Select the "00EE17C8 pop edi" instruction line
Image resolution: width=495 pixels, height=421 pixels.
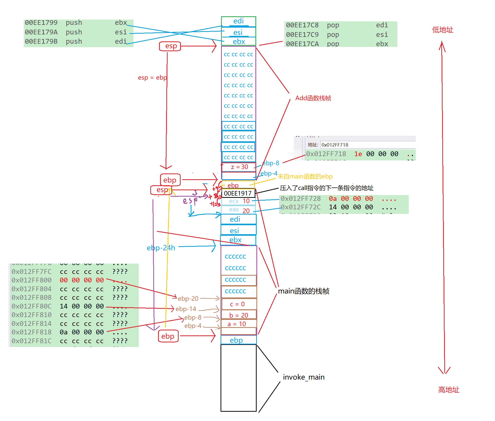pyautogui.click(x=337, y=25)
